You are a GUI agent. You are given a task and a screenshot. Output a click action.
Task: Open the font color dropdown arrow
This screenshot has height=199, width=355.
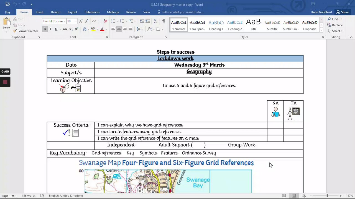point(106,29)
